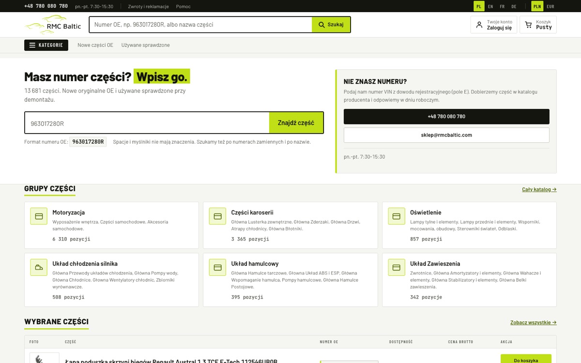Open the Zobacz wszystkie link
The image size is (581, 363).
[x=534, y=322]
